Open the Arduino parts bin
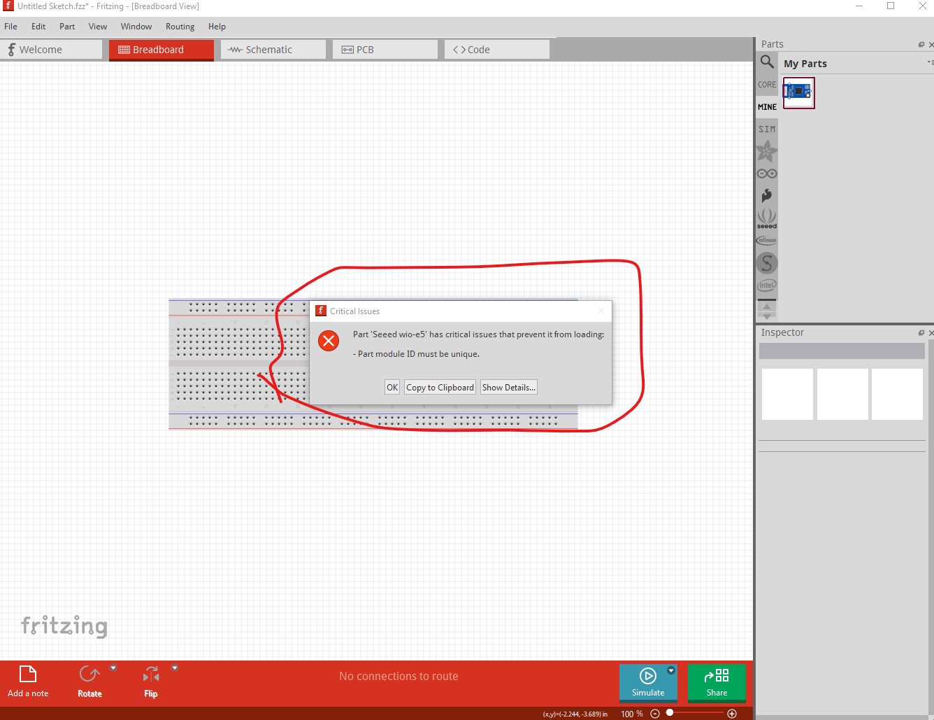Screen dimensions: 934x720 click(767, 174)
